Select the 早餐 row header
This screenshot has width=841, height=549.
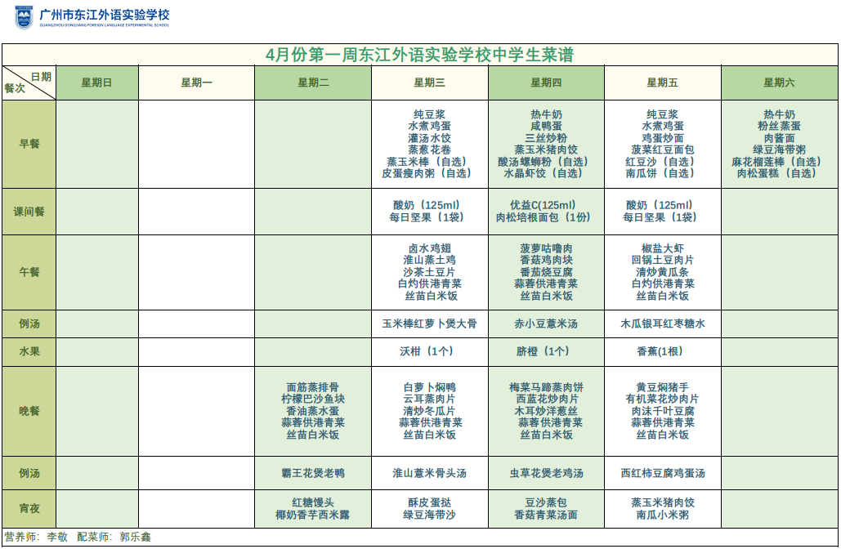(29, 144)
